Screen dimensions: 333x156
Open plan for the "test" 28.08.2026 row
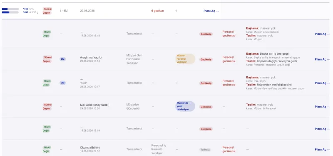point(322,83)
